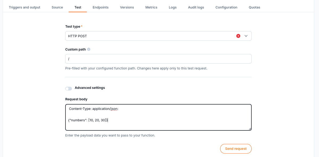The width and height of the screenshot is (319, 157).
Task: View the Metrics tab
Action: click(x=151, y=7)
